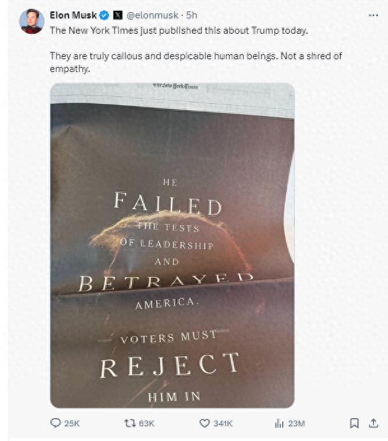The height and width of the screenshot is (441, 388).
Task: Enlarge the newspaper photo attachment
Action: tap(172, 245)
